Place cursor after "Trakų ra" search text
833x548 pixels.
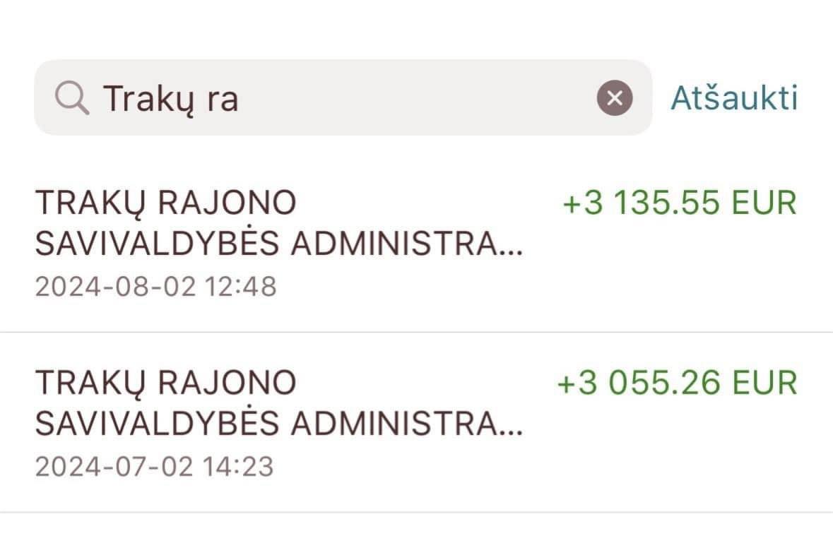tap(240, 99)
